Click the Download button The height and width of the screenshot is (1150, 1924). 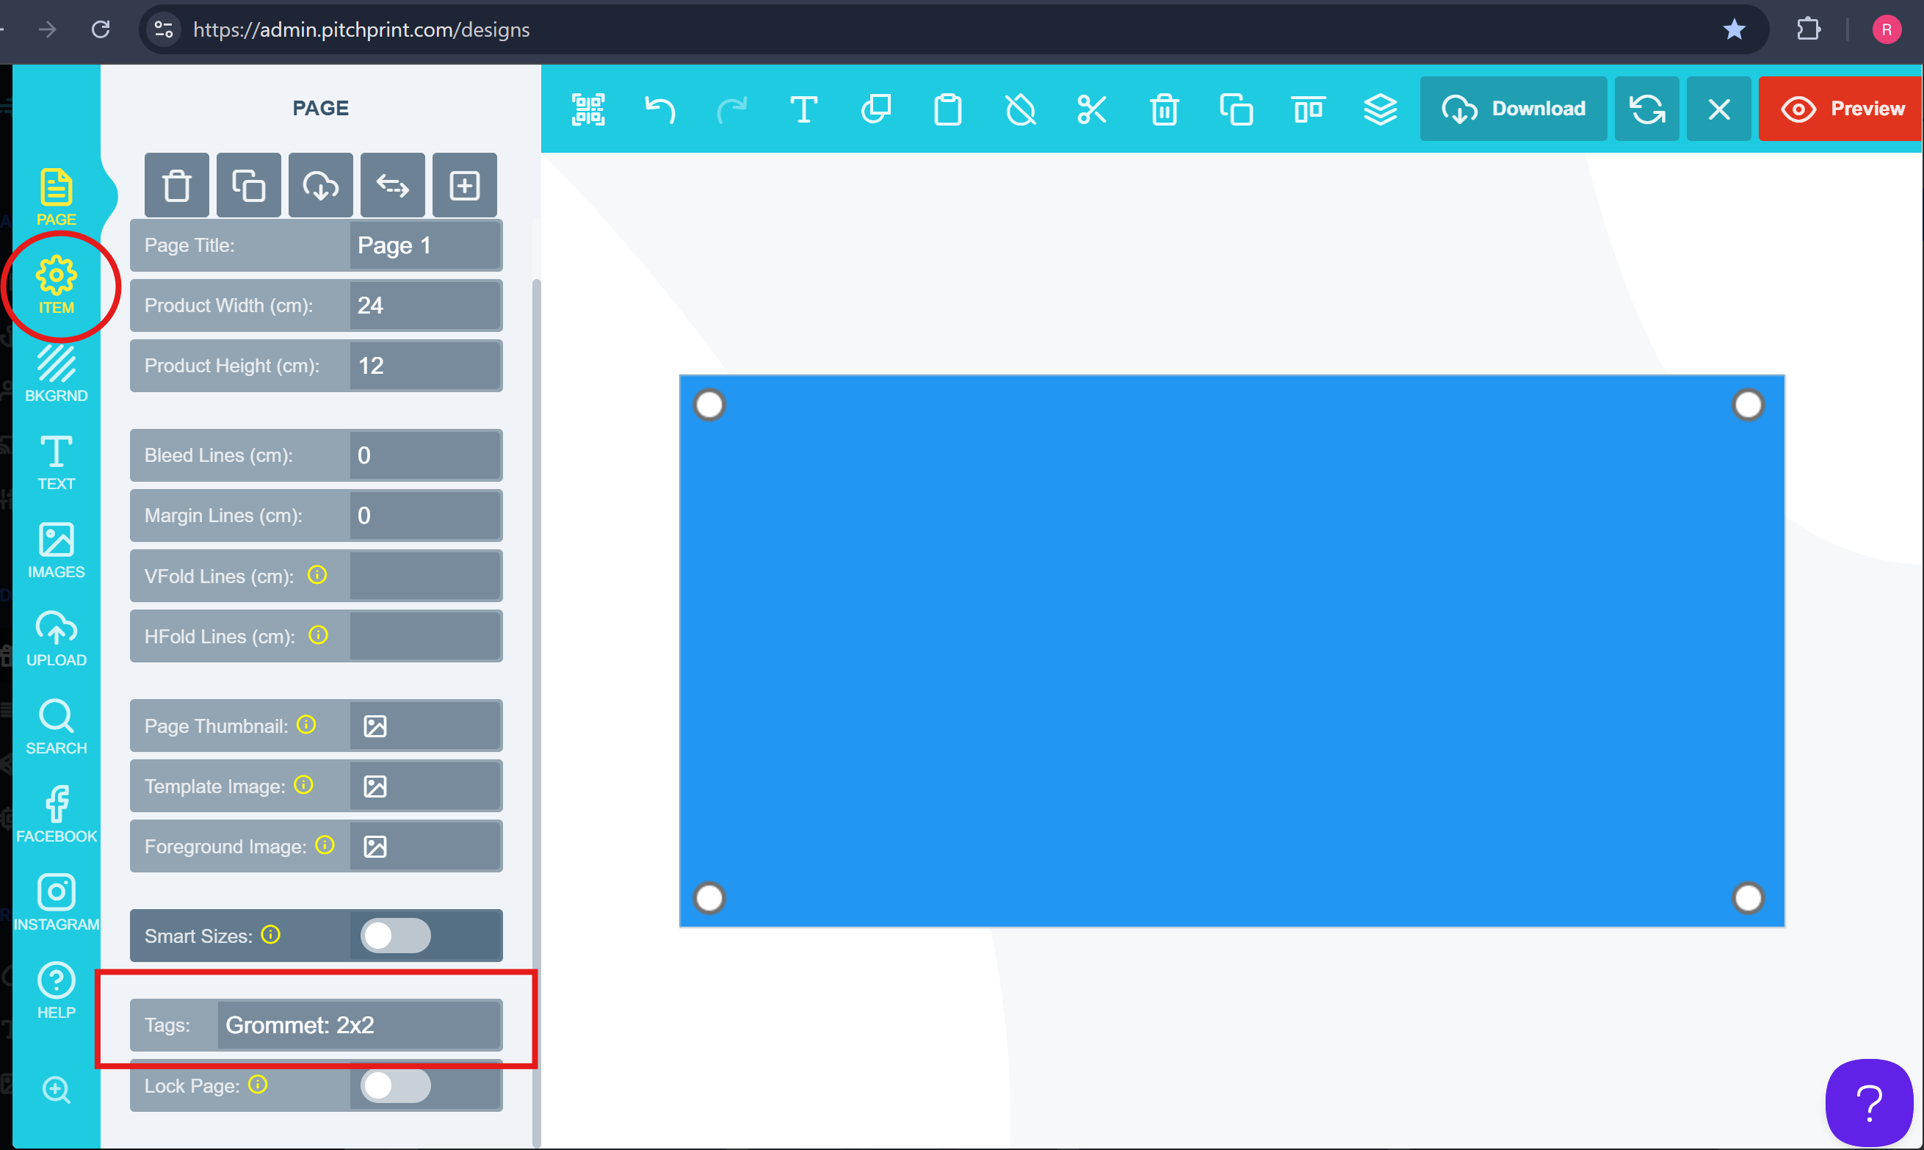[1513, 109]
